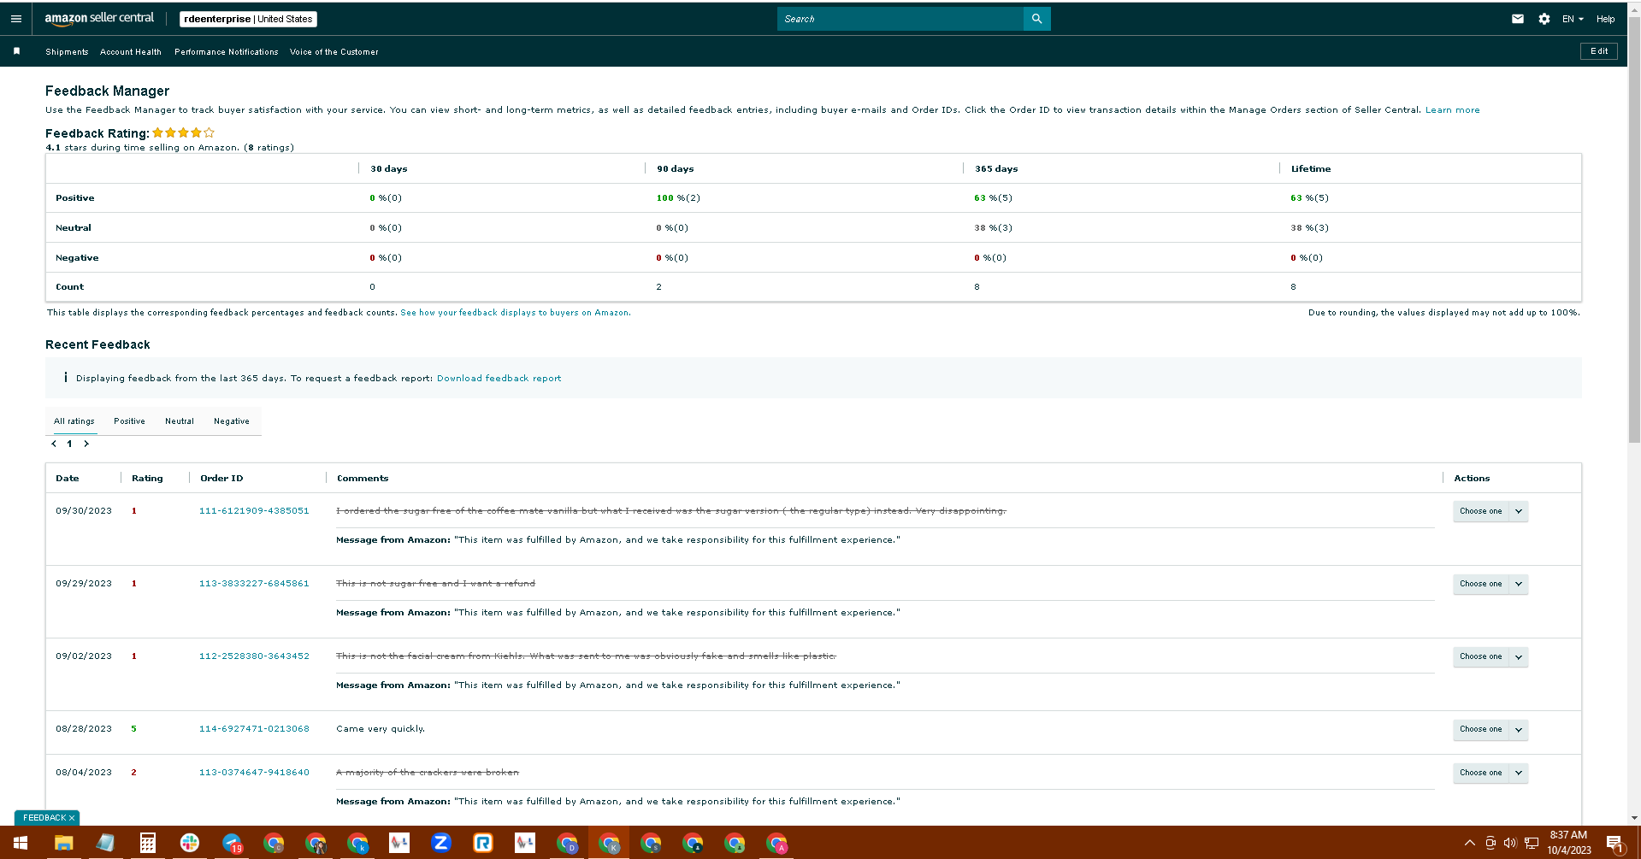Click the bookmark flag icon
1641x859 pixels.
(x=16, y=51)
